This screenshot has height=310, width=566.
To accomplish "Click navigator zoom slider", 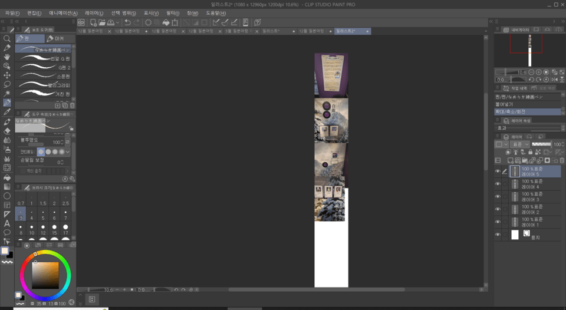I will point(511,72).
